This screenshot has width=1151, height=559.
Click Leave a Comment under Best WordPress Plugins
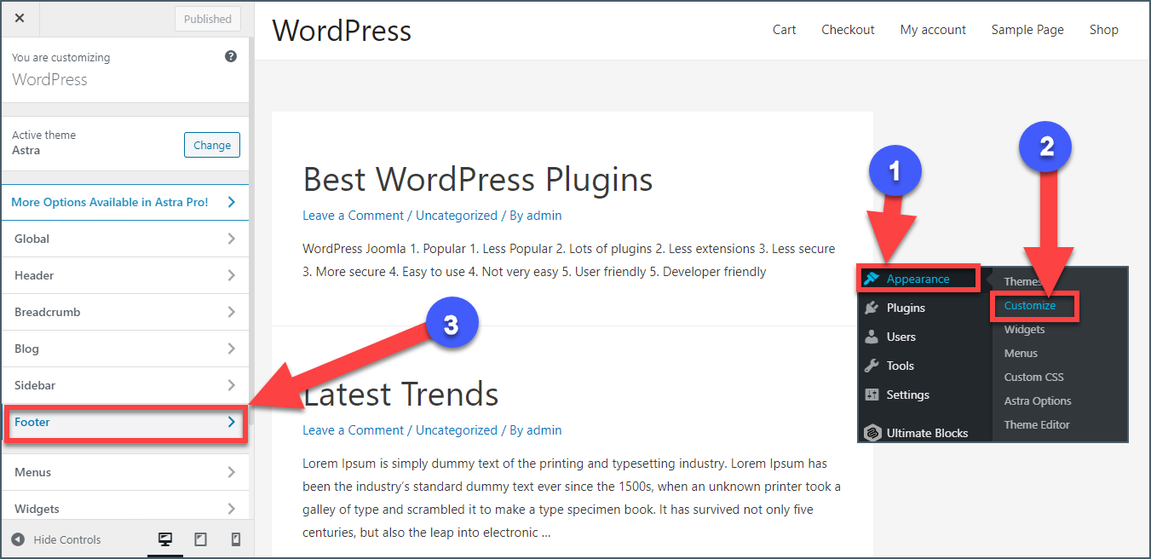354,216
